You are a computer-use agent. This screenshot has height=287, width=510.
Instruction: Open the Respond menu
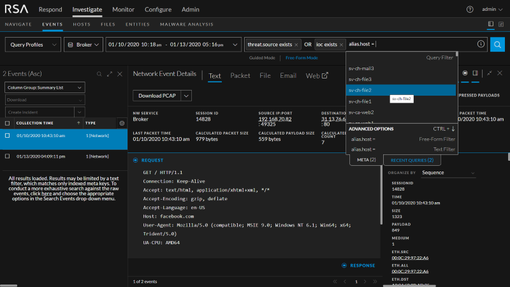click(50, 10)
